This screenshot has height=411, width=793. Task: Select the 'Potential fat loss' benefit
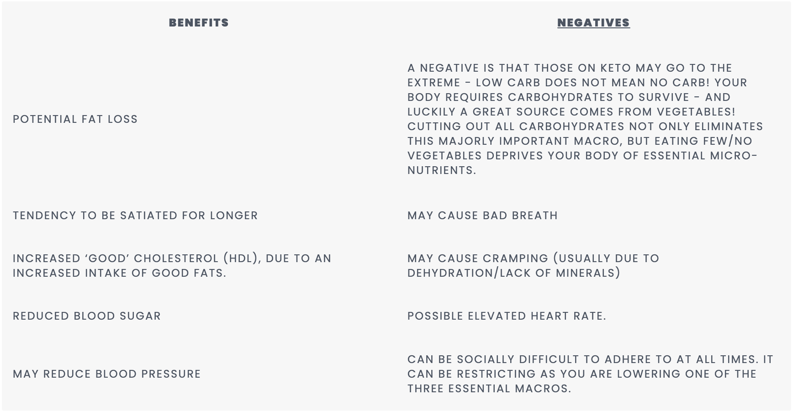75,119
